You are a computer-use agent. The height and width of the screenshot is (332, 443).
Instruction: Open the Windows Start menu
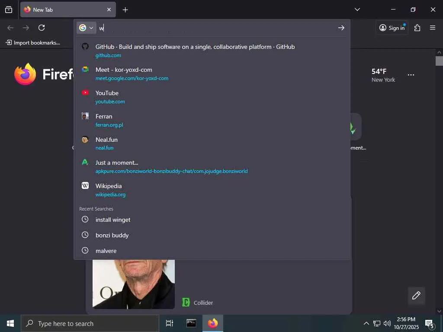10,323
